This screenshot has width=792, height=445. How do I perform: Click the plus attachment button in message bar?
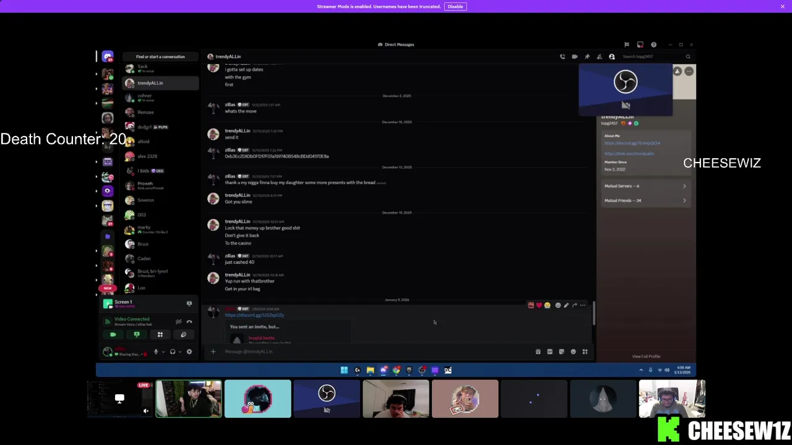[x=213, y=352]
